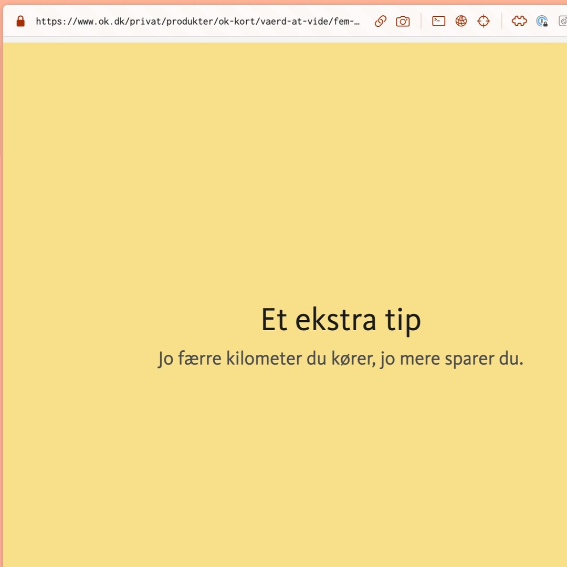Click the padlock site security icon
Image resolution: width=567 pixels, height=567 pixels.
(20, 22)
